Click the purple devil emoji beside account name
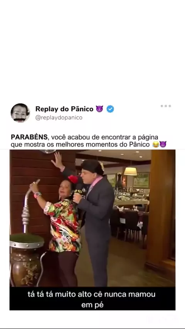This screenshot has height=329, width=185. tap(99, 109)
